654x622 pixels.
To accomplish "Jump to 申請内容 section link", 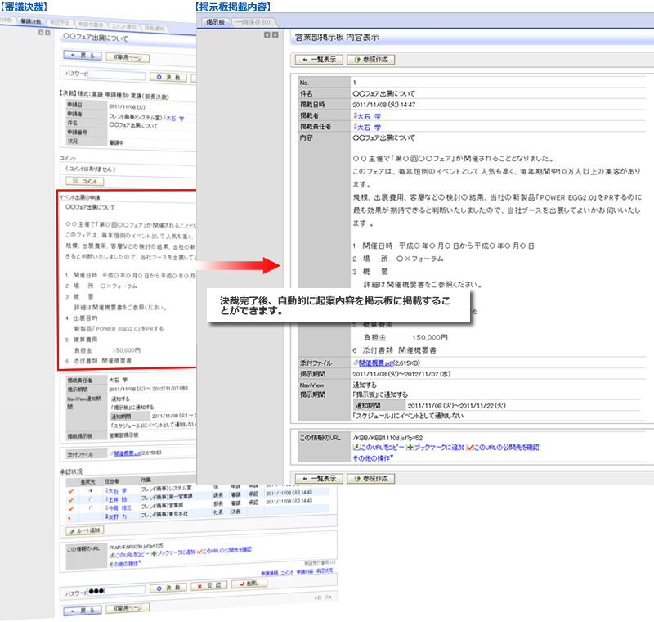I will [305, 571].
